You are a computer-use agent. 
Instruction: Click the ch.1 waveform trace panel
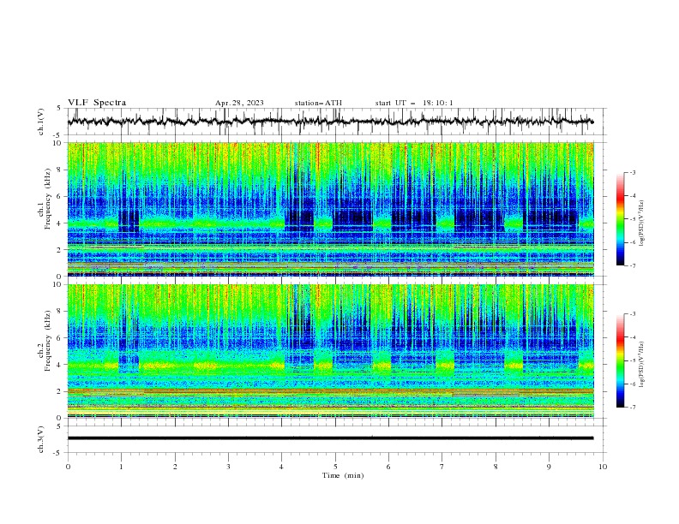pyautogui.click(x=336, y=122)
